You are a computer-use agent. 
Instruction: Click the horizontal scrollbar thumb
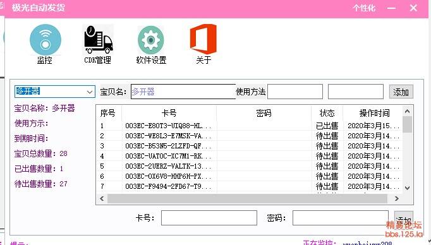tap(247, 198)
